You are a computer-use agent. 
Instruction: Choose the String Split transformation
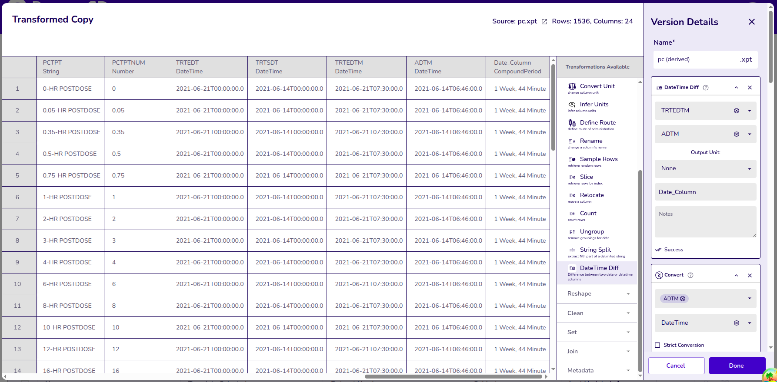pos(595,250)
